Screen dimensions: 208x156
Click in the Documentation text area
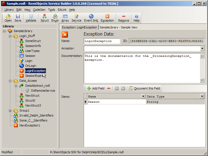[x=142, y=68]
